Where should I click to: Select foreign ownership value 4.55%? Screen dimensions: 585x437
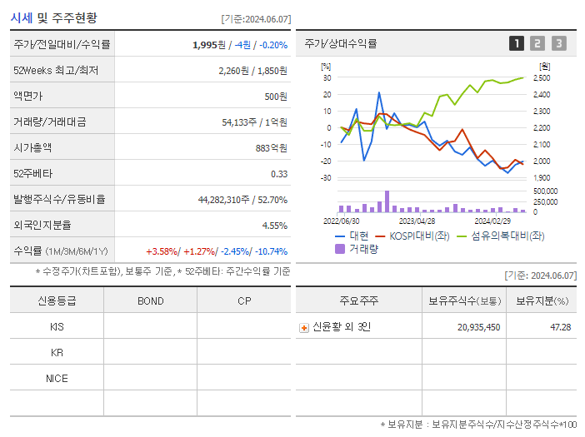tap(275, 226)
